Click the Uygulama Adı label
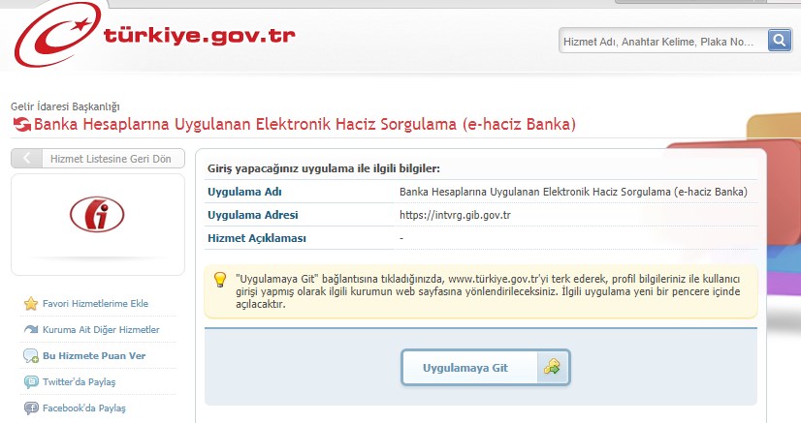This screenshot has width=801, height=423. point(244,192)
